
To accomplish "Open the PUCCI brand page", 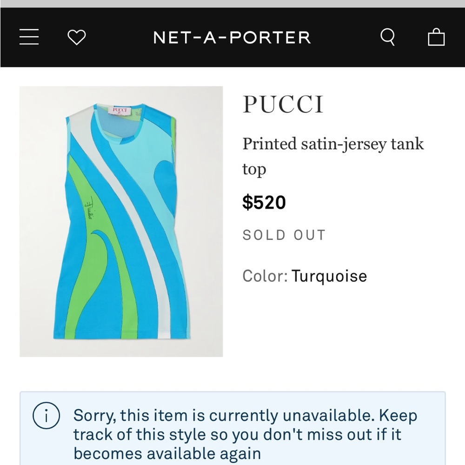I will click(282, 103).
